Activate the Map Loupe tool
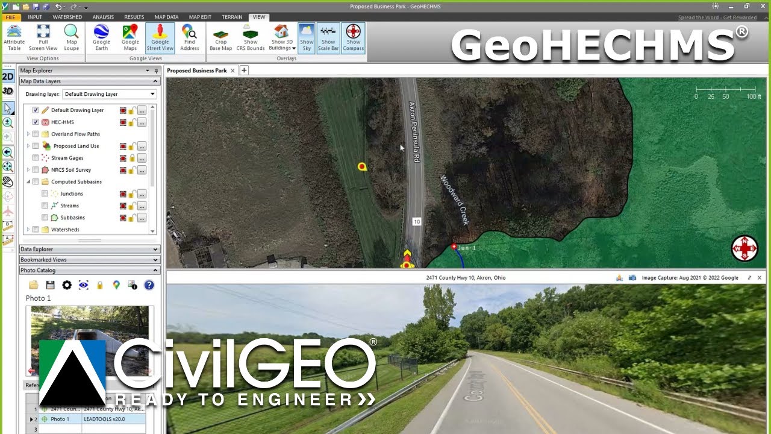 pos(72,38)
